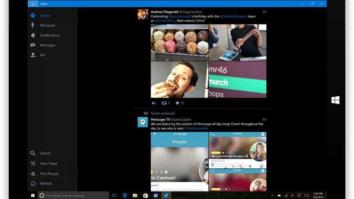View Periscope People 11:10 AM screenshot
This screenshot has width=354, height=199.
(179, 162)
